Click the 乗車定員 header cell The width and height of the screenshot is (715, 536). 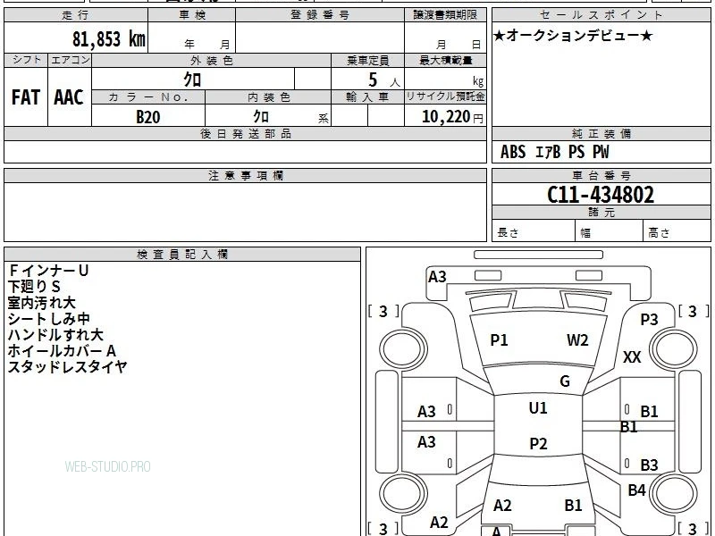(x=367, y=61)
